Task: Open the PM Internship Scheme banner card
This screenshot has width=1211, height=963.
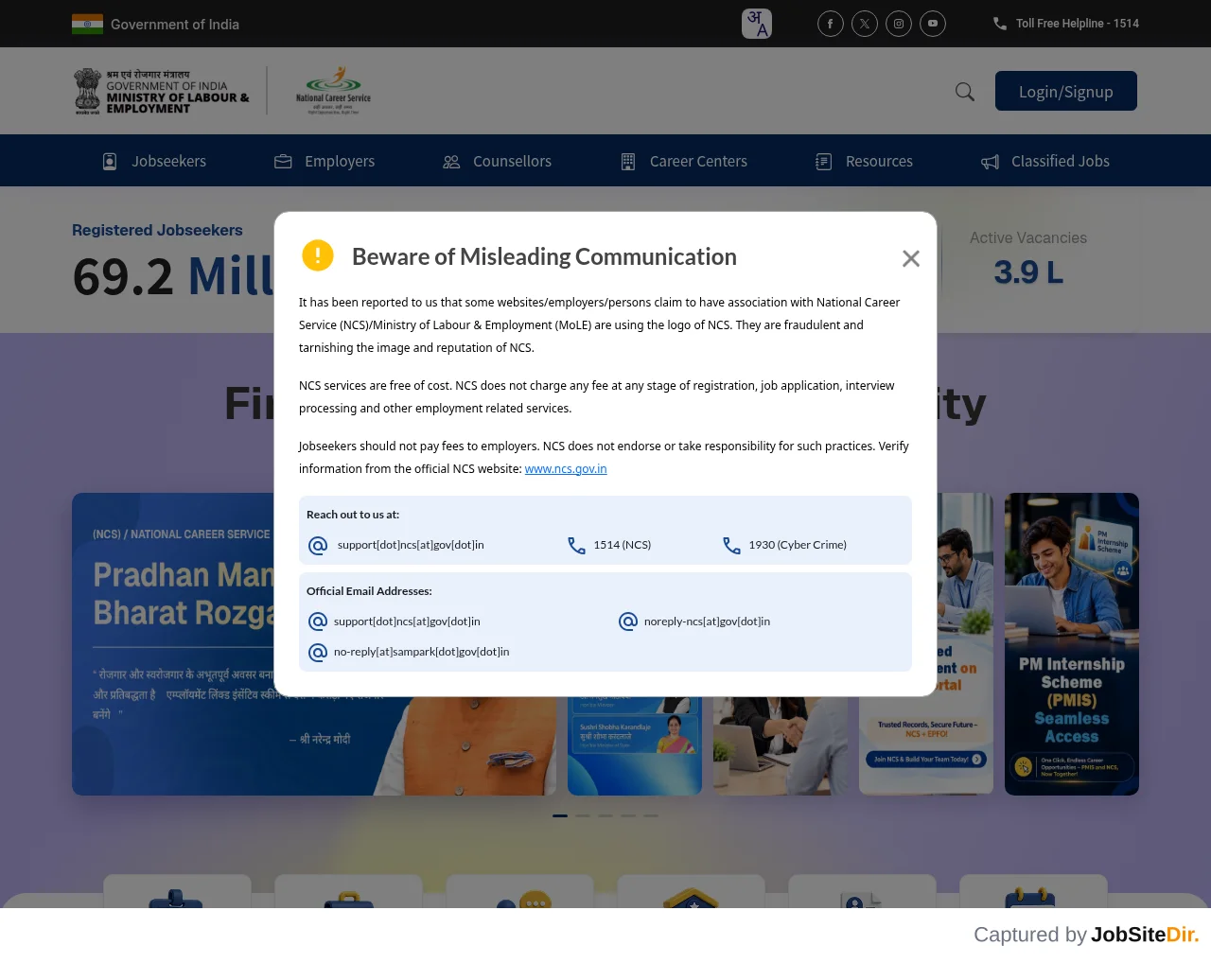Action: [x=1072, y=644]
